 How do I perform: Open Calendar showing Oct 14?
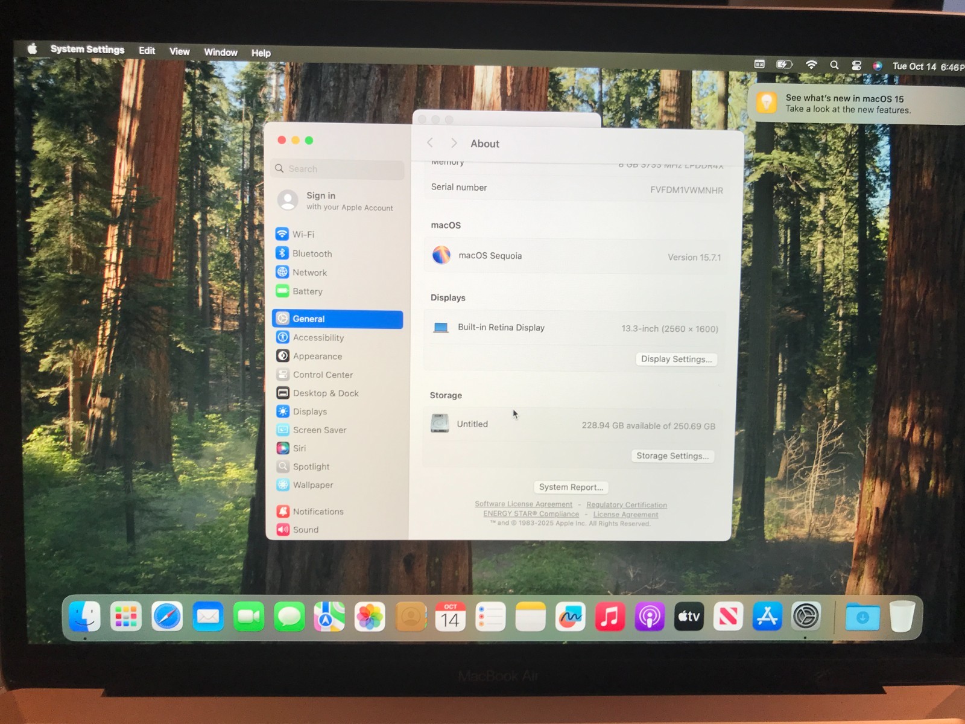click(451, 617)
